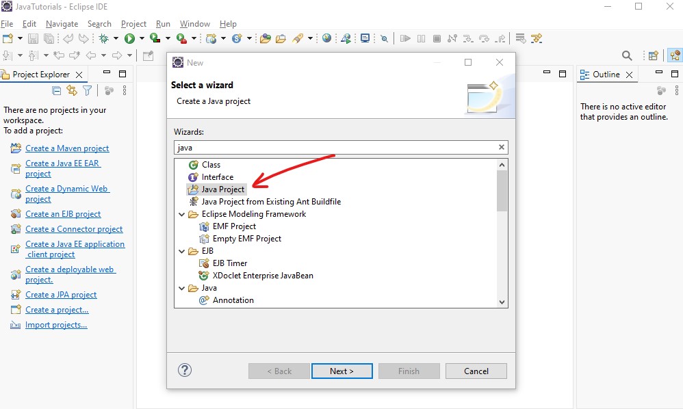Click the green Run icon
This screenshot has width=683, height=409.
[x=129, y=38]
